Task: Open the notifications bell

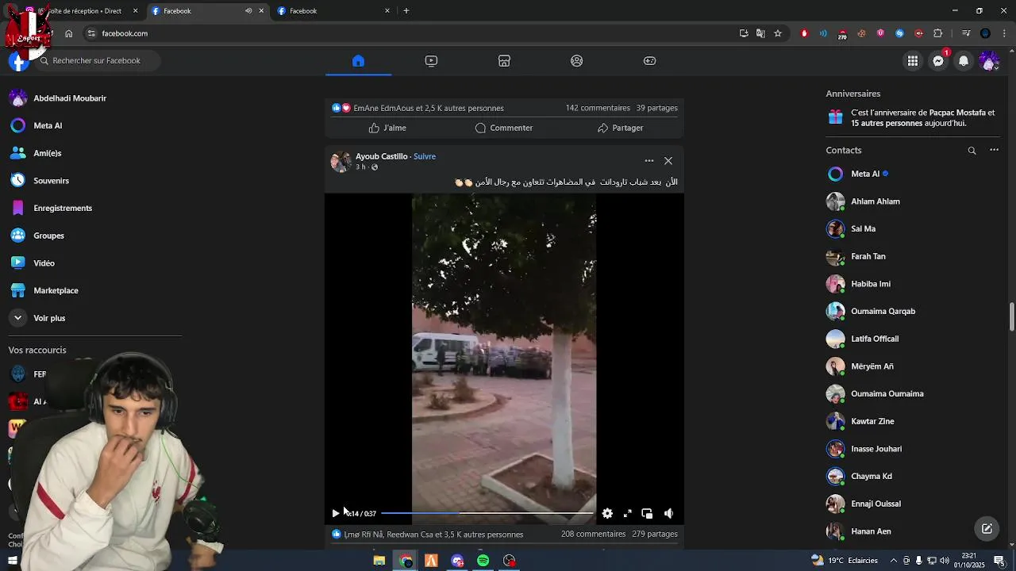Action: click(964, 61)
